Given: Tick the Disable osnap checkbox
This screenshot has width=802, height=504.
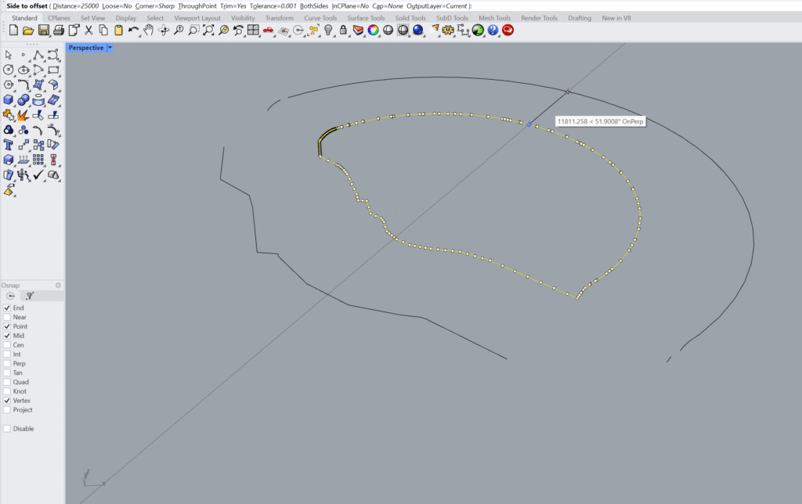Looking at the screenshot, I should (x=7, y=429).
